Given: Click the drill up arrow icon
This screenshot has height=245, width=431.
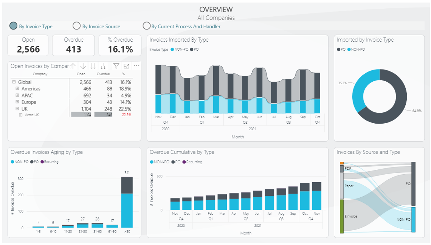Looking at the screenshot, I should [x=73, y=66].
